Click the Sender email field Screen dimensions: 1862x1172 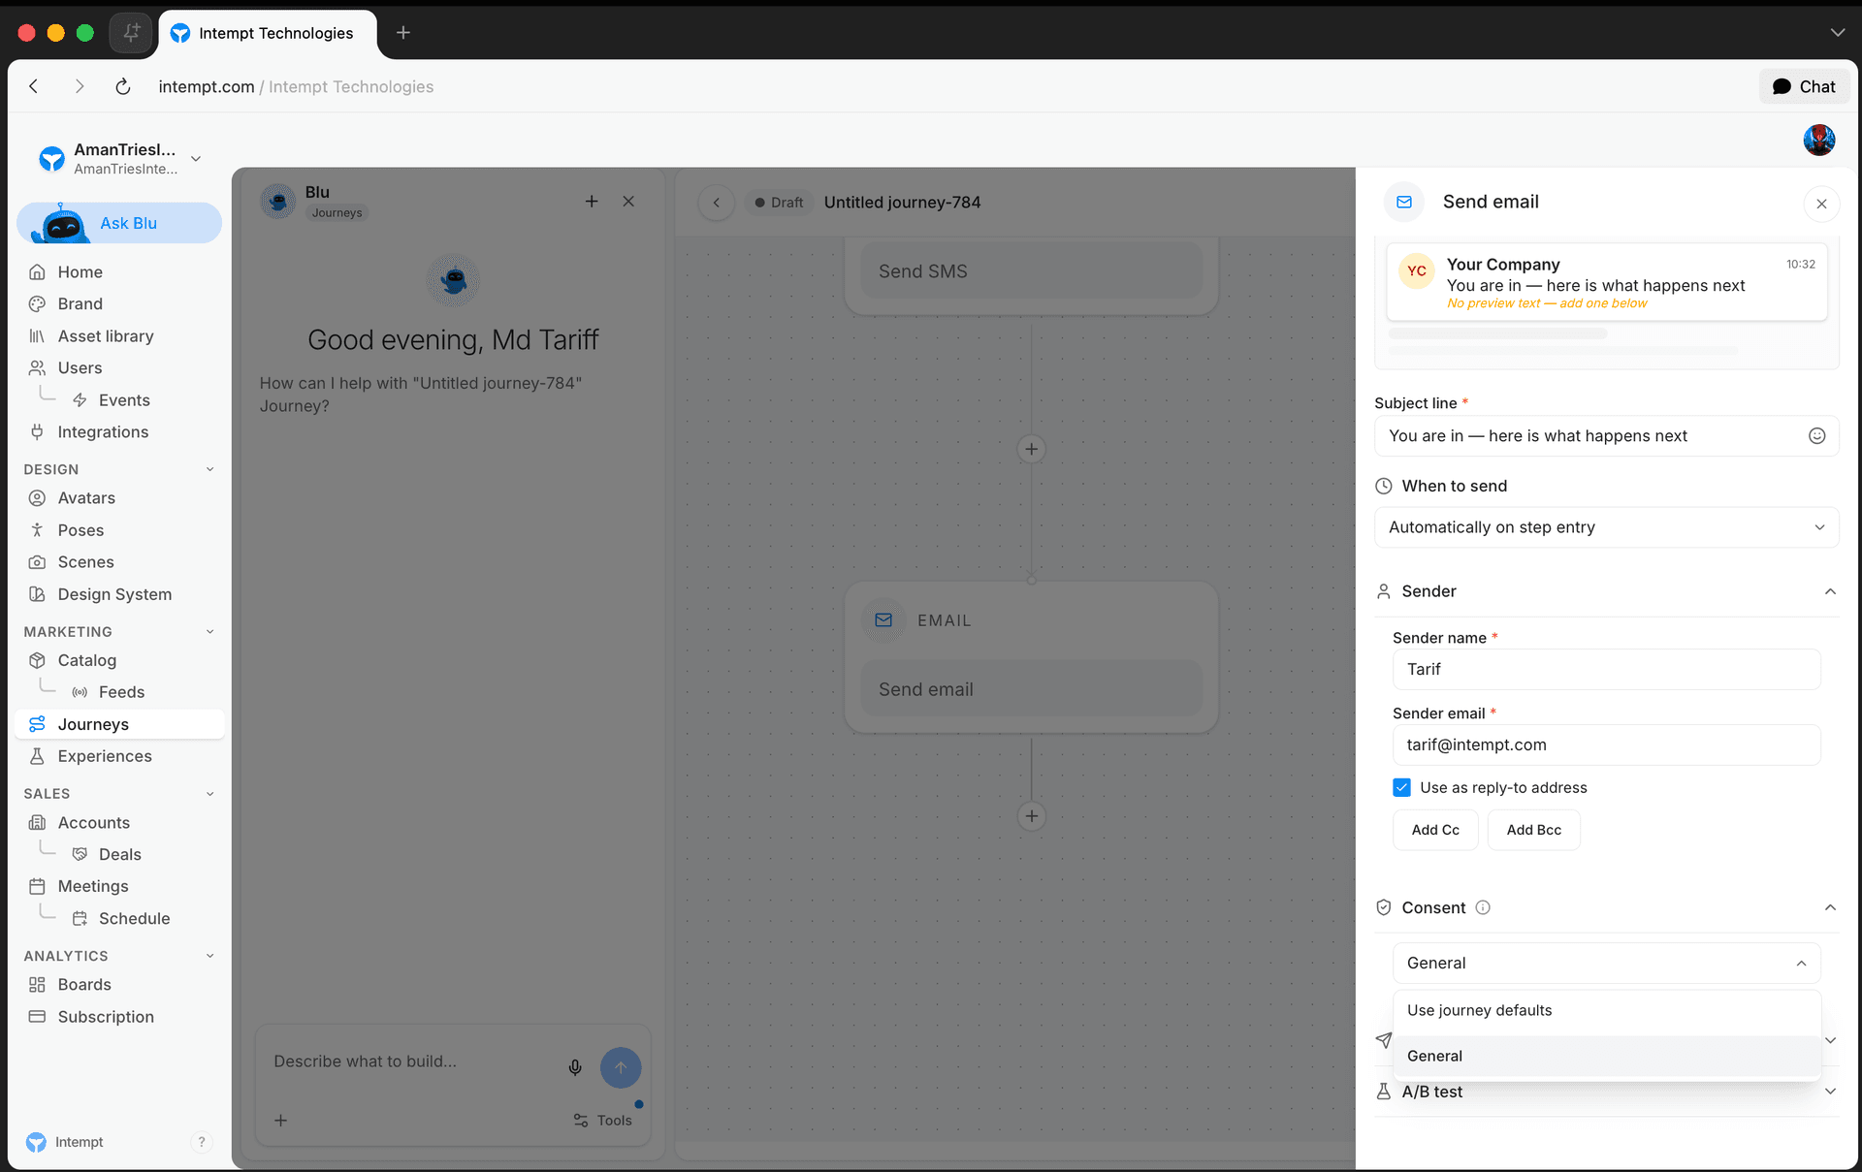coord(1606,745)
